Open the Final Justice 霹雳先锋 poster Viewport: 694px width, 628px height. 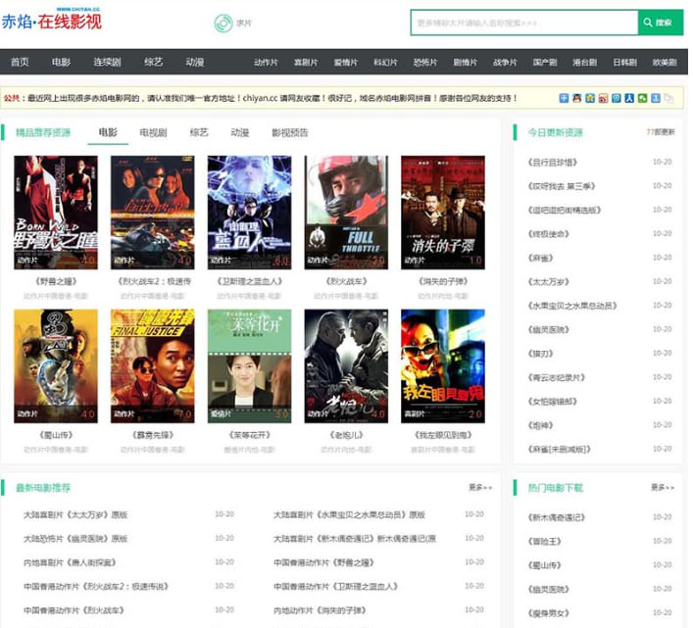pos(153,366)
